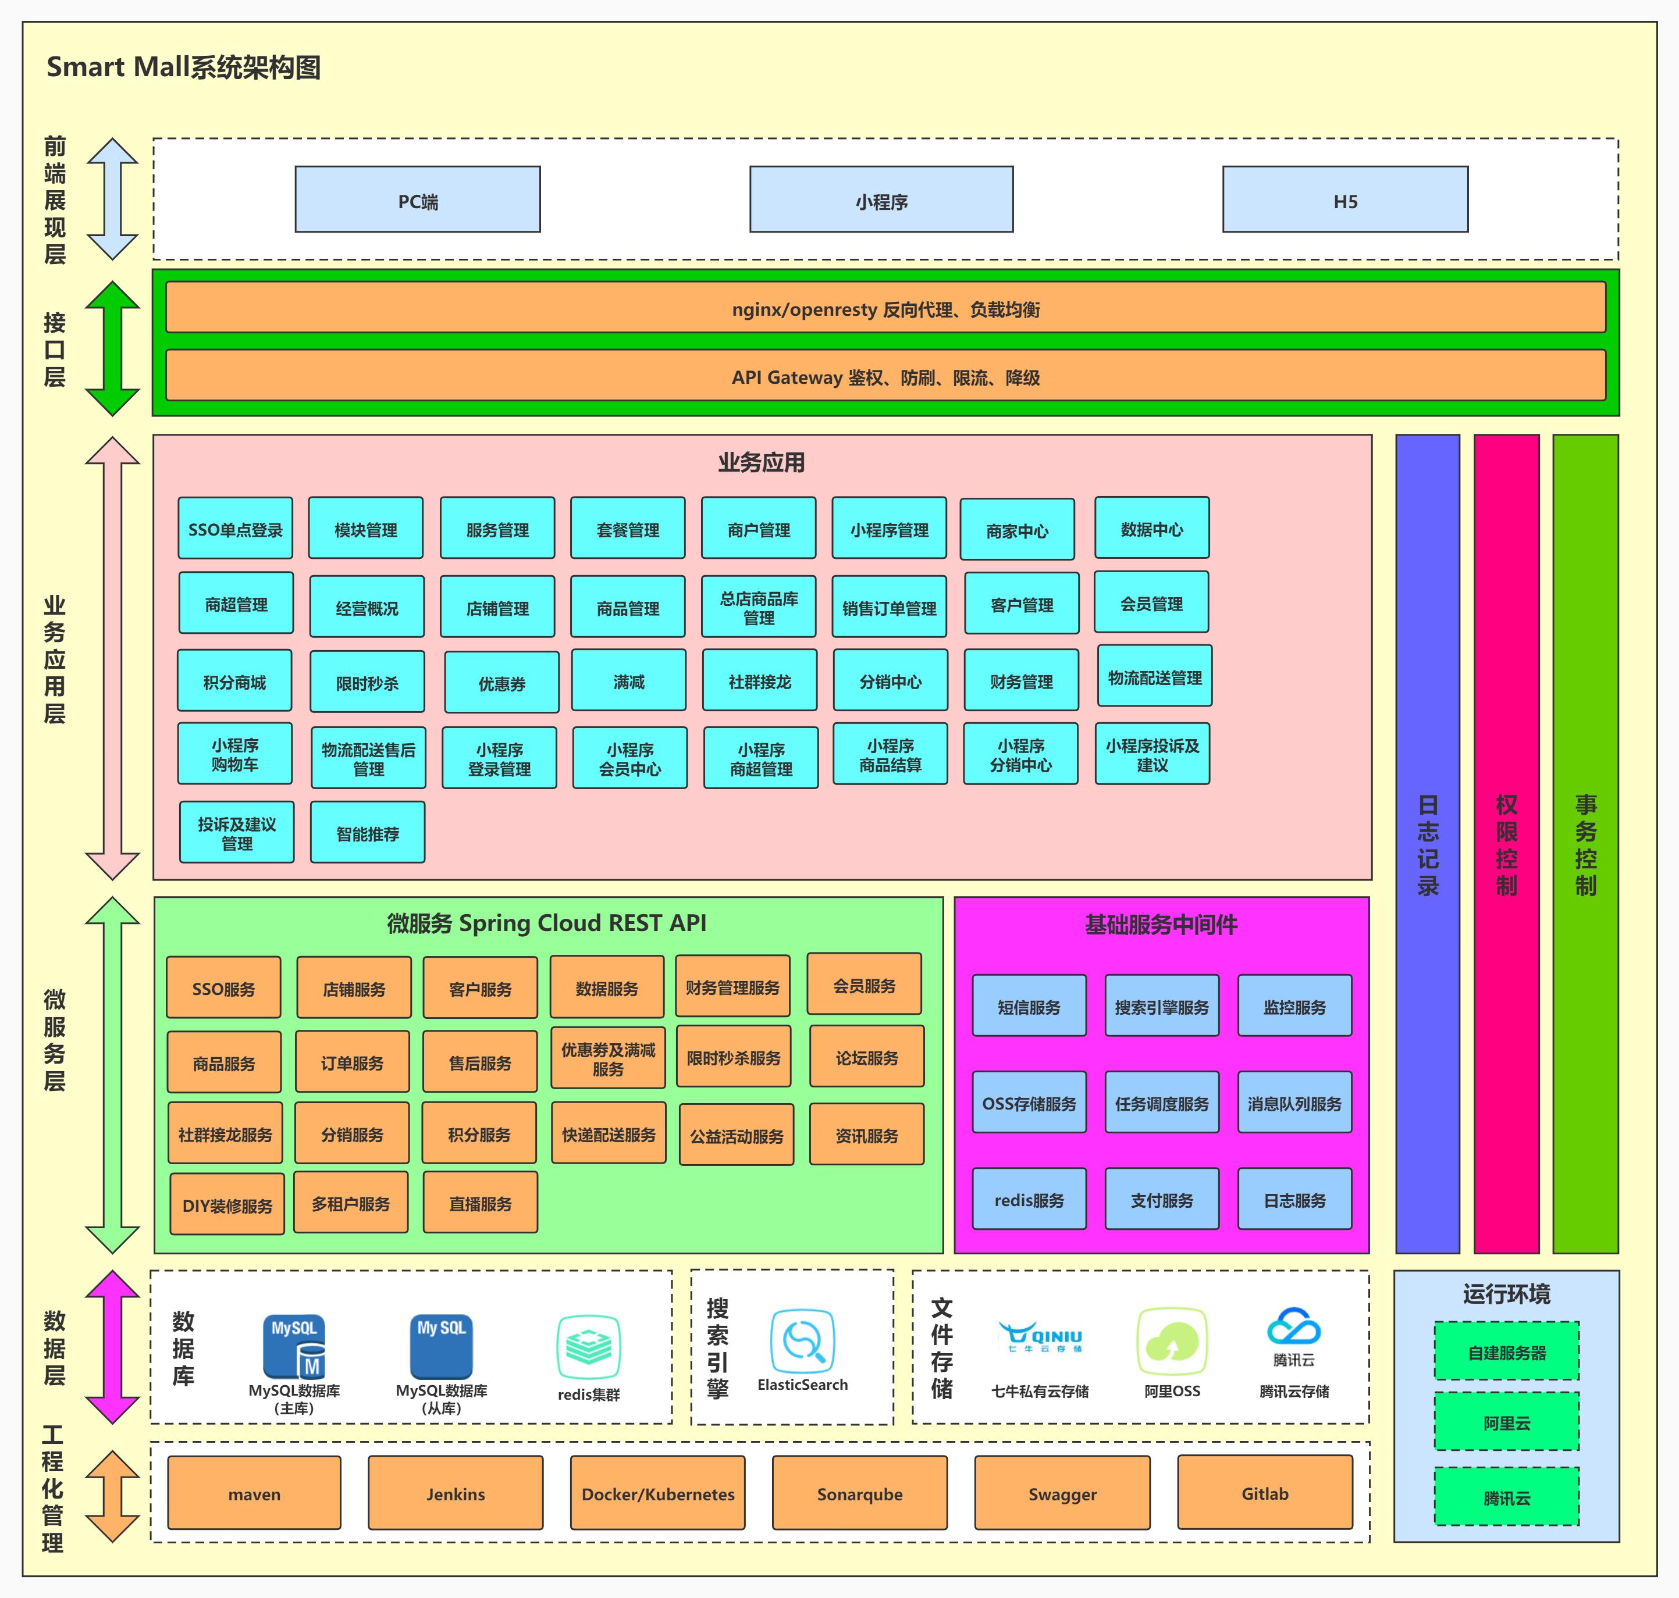Click the SSO单点登录 business module

click(235, 529)
